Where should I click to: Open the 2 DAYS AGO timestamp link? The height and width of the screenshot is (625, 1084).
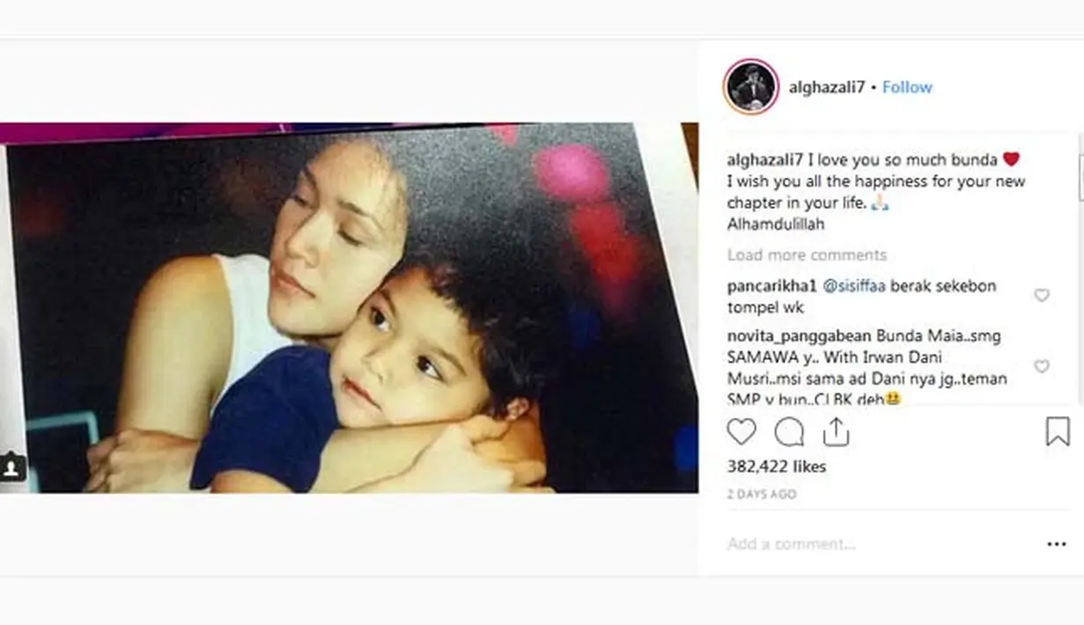(x=762, y=495)
